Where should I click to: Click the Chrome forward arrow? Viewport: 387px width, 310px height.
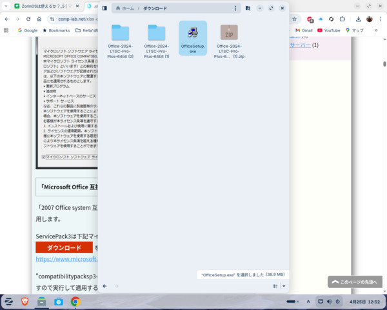point(17,19)
